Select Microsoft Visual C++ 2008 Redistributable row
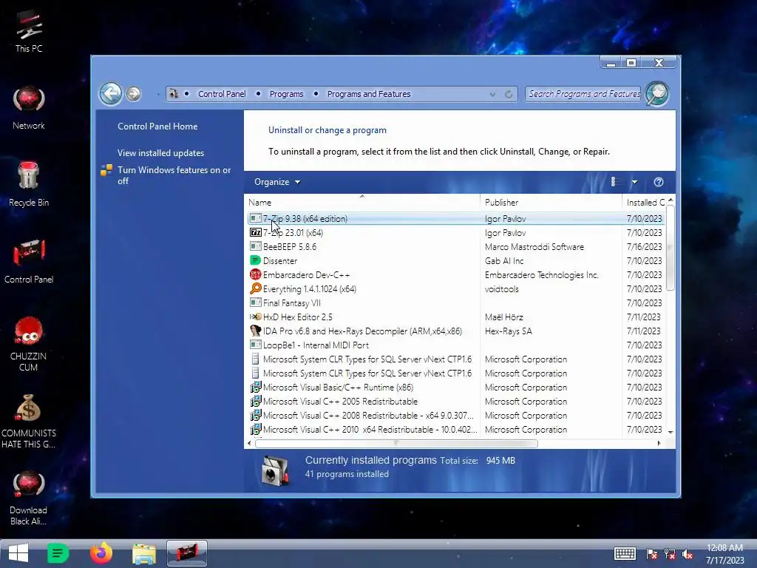This screenshot has width=757, height=568. tap(455, 415)
